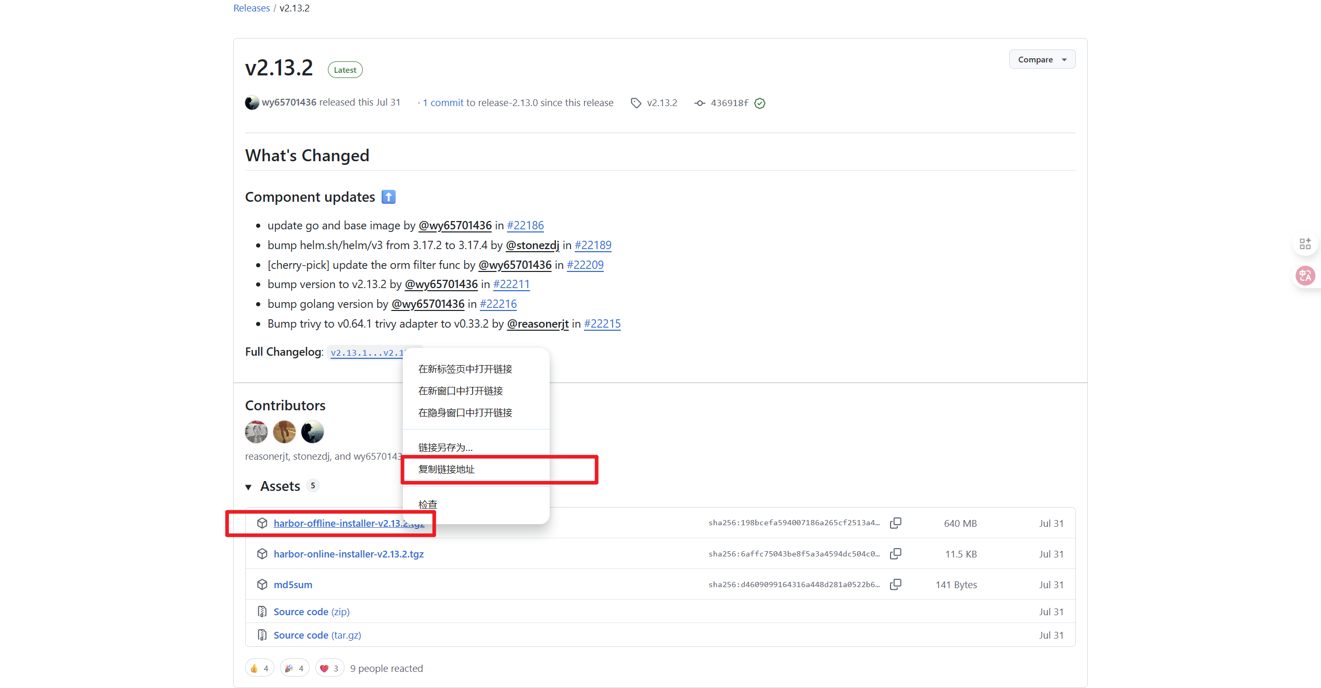Copy sha256 of md5sum asset
Screen dimensions: 1321x688
[895, 585]
